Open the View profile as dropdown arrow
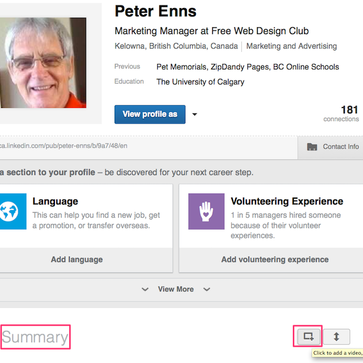 pyautogui.click(x=194, y=114)
